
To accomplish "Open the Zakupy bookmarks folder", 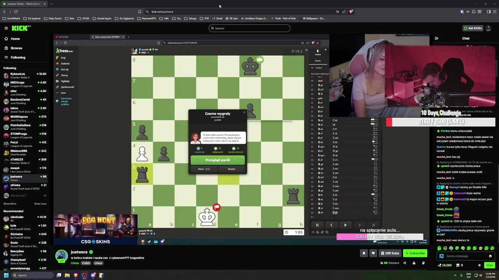I will [190, 18].
